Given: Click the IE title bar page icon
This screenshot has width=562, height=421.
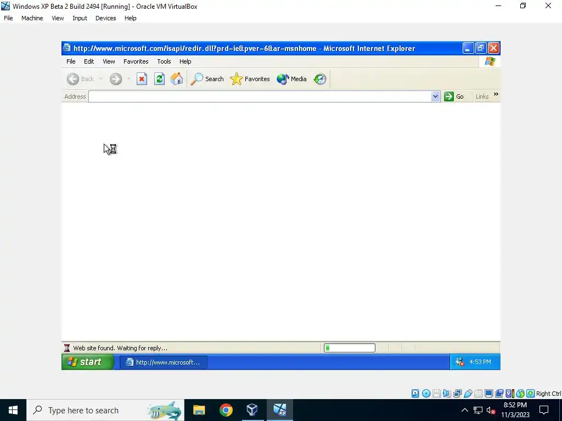Looking at the screenshot, I should pos(66,48).
